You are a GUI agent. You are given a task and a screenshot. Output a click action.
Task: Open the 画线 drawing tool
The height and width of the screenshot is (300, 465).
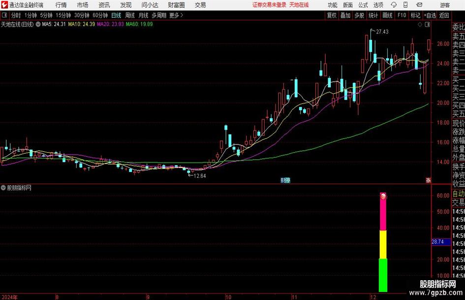[x=387, y=15]
